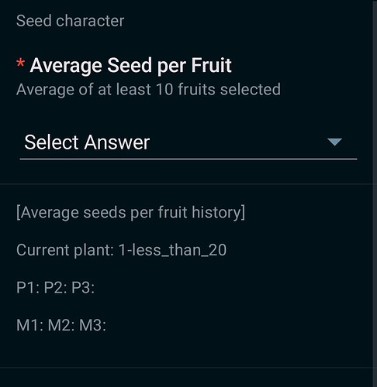This screenshot has width=377, height=387.
Task: Select the 'Average Seed per Fruit' heading
Action: (x=130, y=66)
